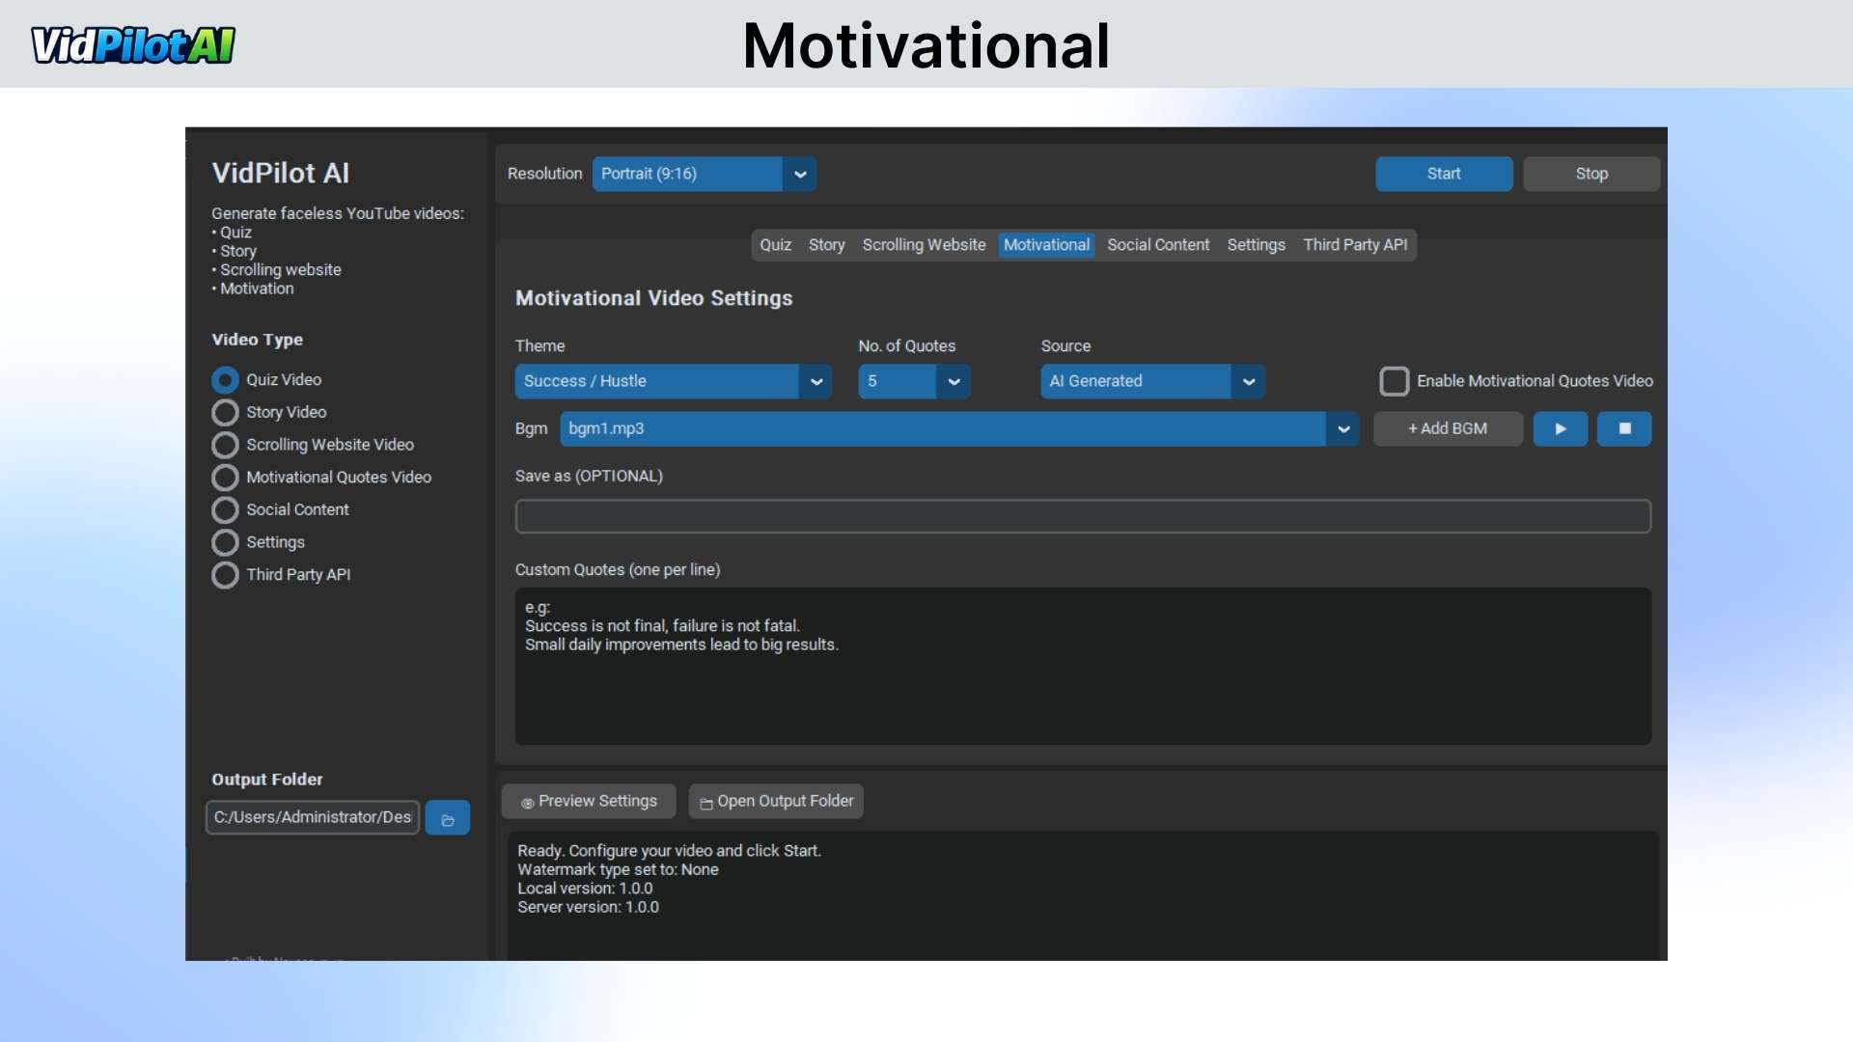The image size is (1853, 1042).
Task: Expand the Theme dropdown showing Success / Hustle
Action: pyautogui.click(x=816, y=381)
